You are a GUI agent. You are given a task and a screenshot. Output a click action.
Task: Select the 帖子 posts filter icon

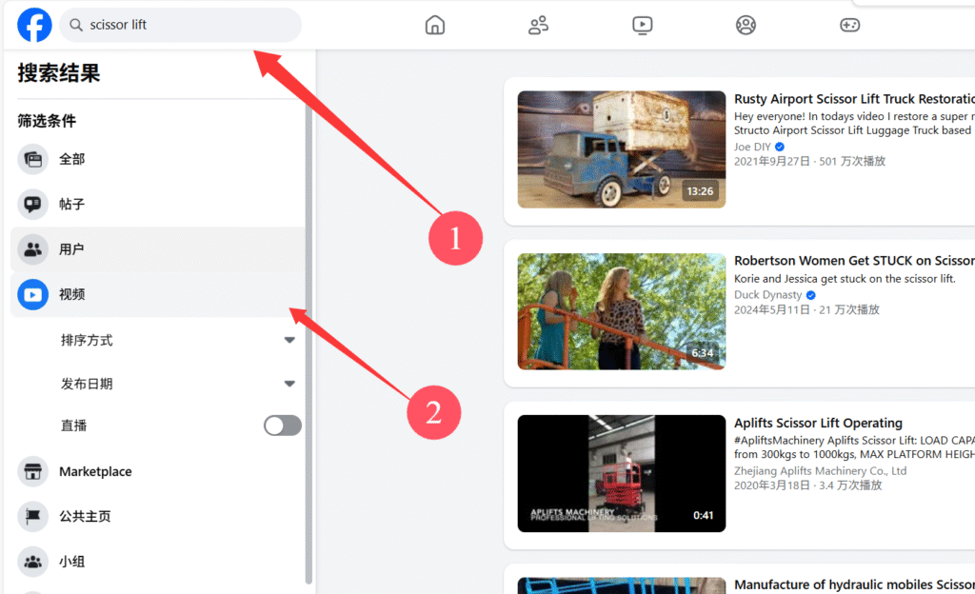[x=33, y=204]
